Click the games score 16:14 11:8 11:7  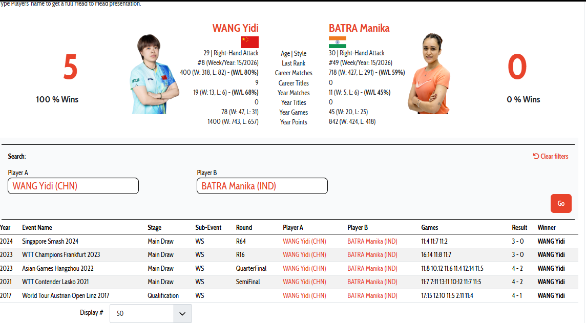pos(436,255)
